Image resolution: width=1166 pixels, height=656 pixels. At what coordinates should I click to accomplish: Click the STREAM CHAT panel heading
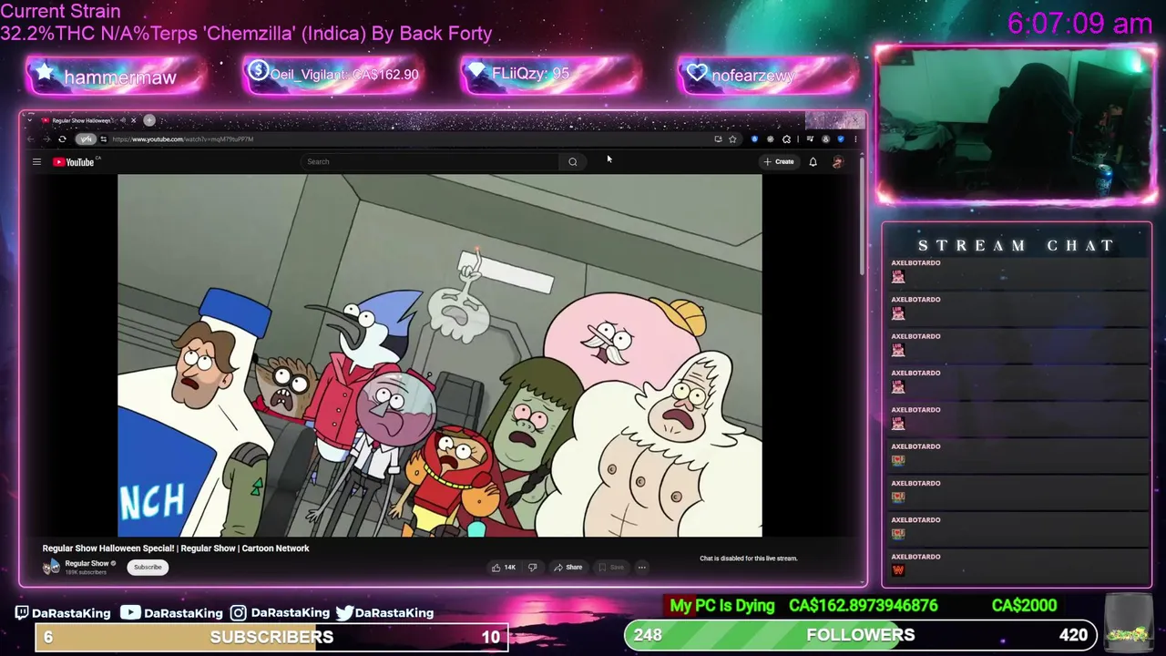click(x=1016, y=246)
